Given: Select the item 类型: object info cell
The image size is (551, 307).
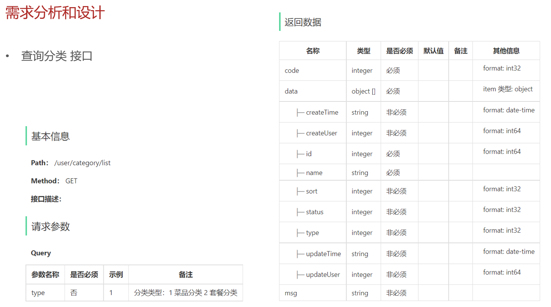Looking at the screenshot, I should tap(508, 89).
